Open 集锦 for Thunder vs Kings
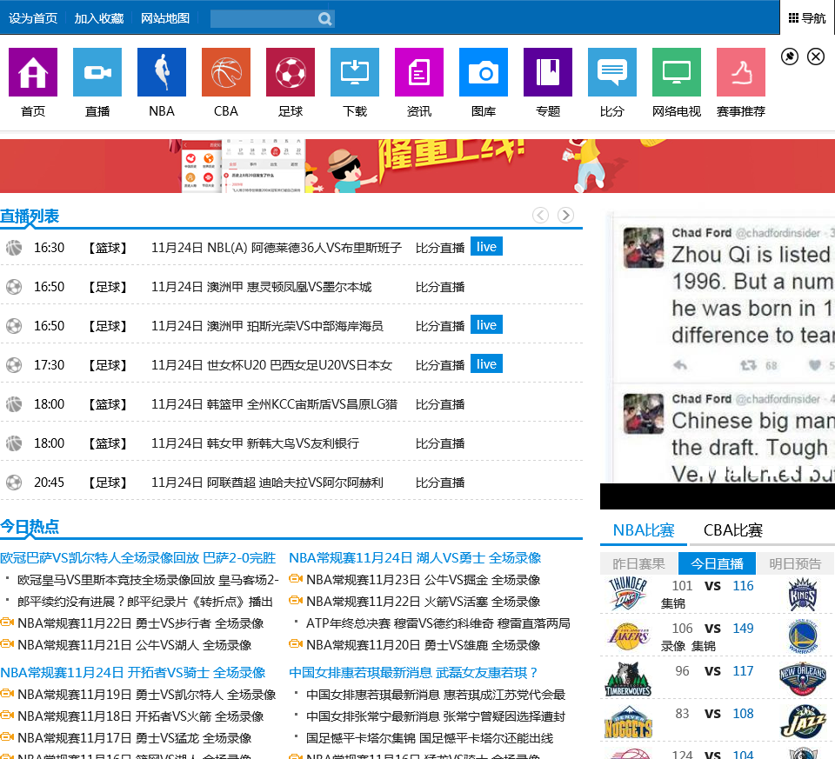 673,603
